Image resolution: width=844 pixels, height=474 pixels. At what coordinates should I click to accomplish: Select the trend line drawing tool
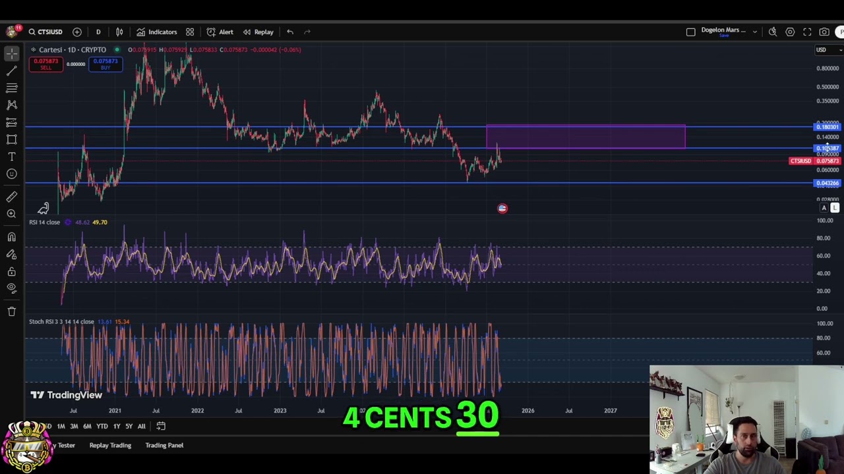tap(12, 70)
